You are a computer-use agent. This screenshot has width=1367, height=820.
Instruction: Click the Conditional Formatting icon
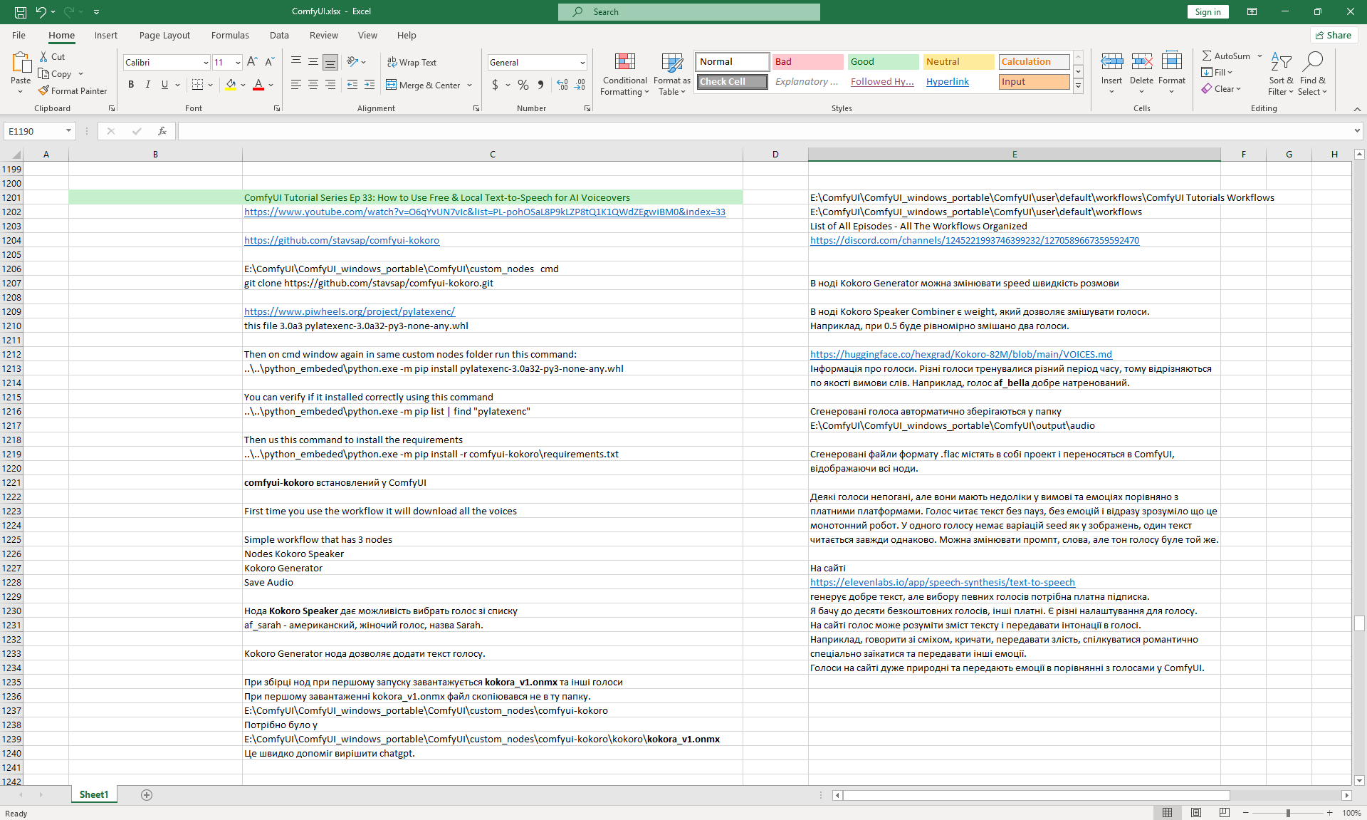coord(624,63)
